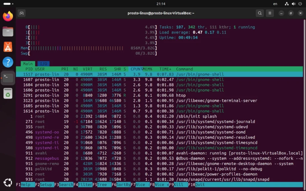Switch the 'en' keyboard layout indicator
Viewport: 306px width, 191px height.
pyautogui.click(x=275, y=4)
